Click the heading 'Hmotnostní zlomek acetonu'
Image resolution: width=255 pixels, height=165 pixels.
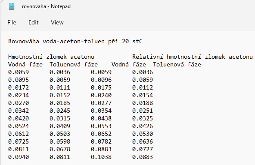click(51, 57)
